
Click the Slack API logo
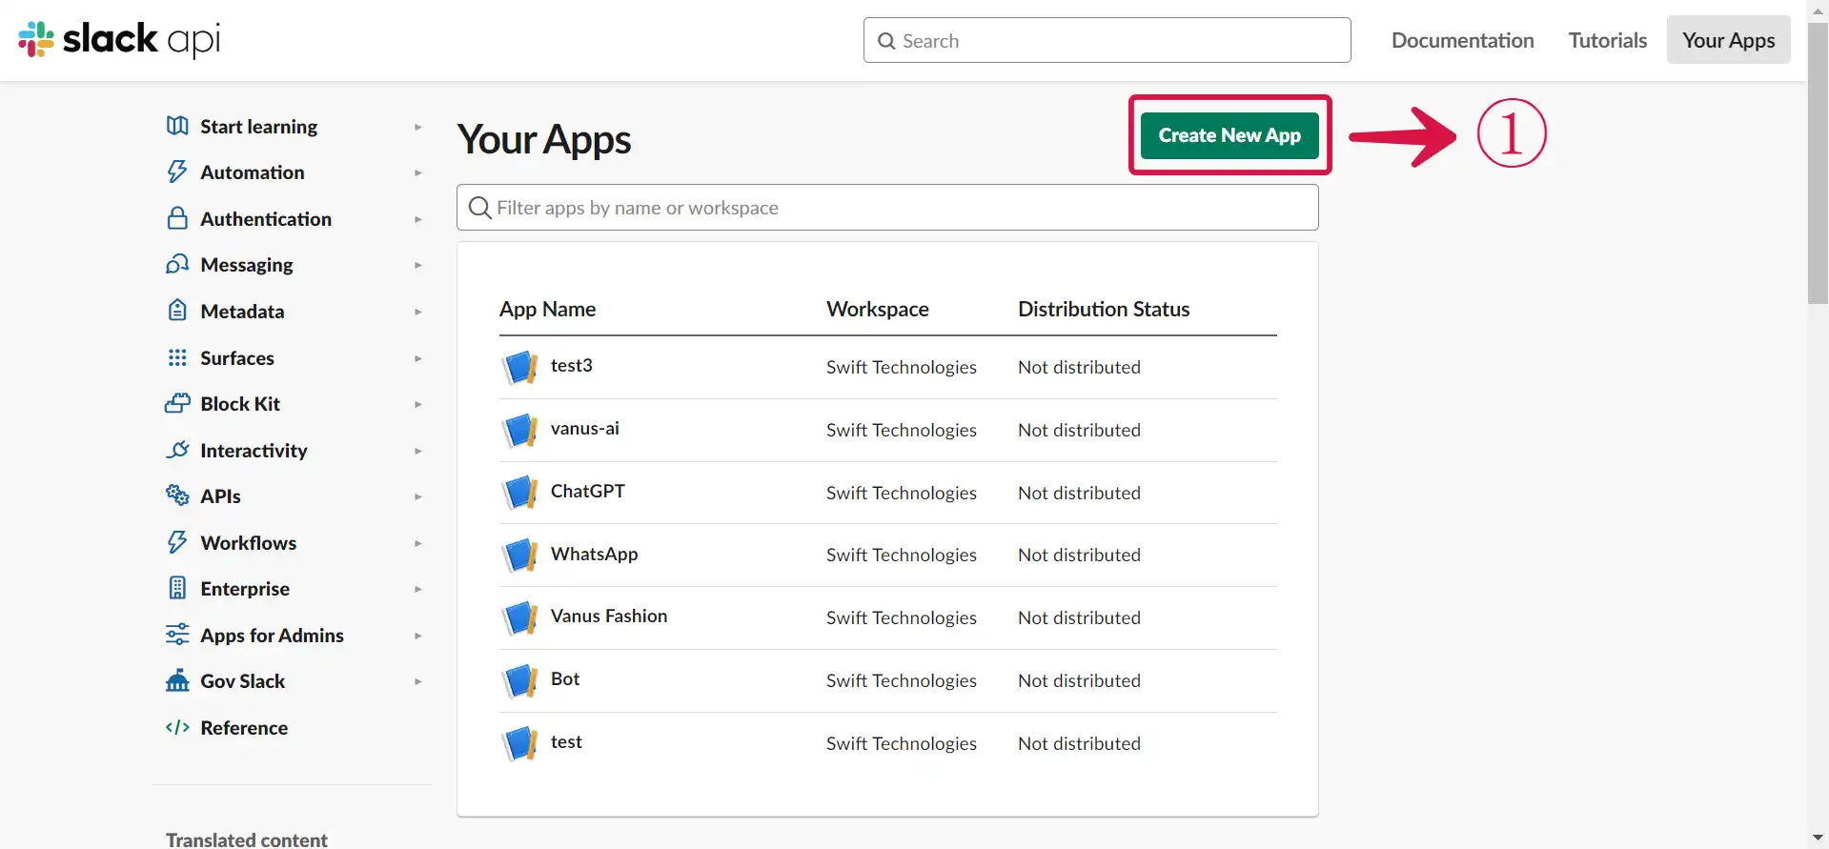click(119, 39)
